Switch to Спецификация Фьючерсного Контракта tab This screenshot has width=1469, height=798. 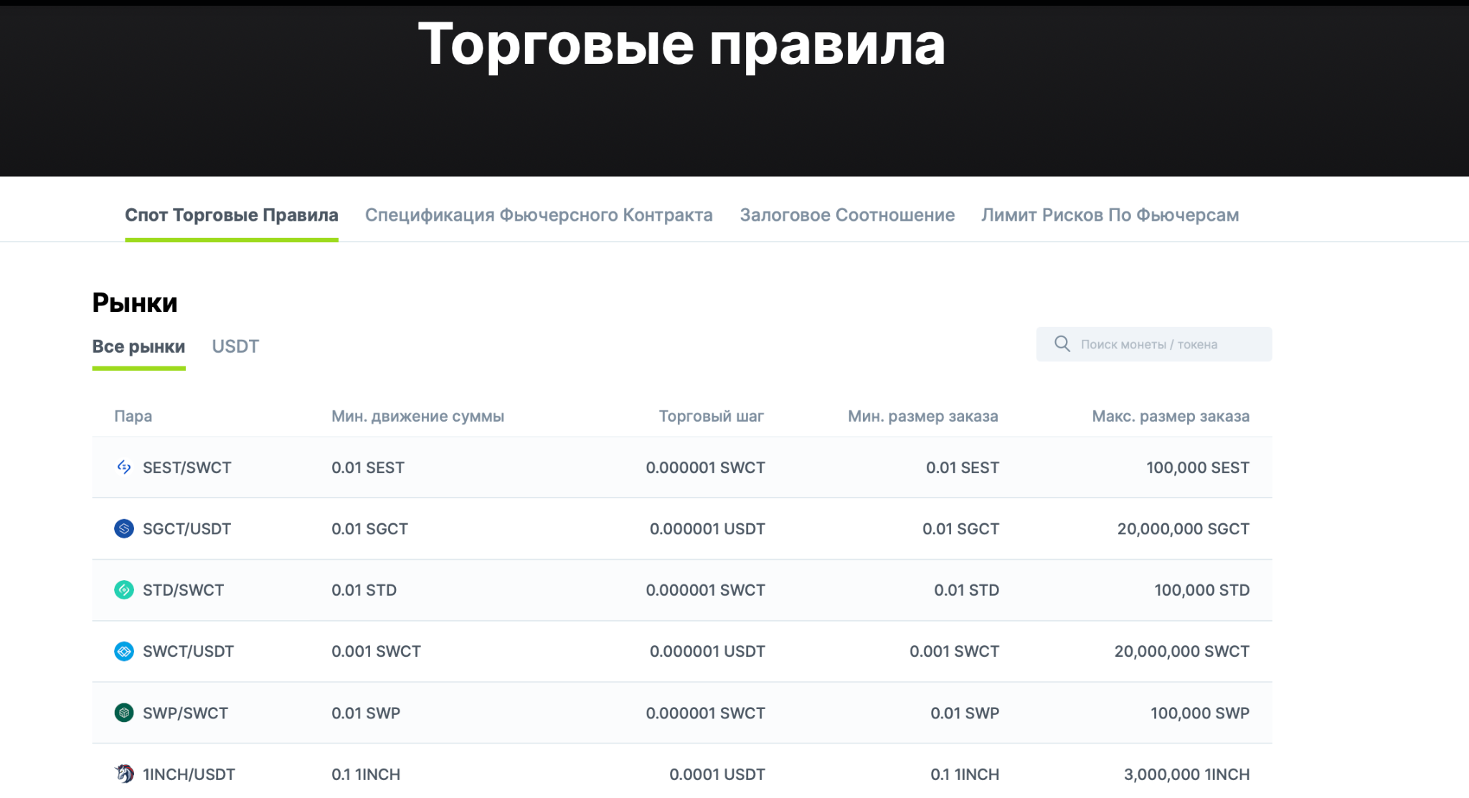tap(539, 215)
